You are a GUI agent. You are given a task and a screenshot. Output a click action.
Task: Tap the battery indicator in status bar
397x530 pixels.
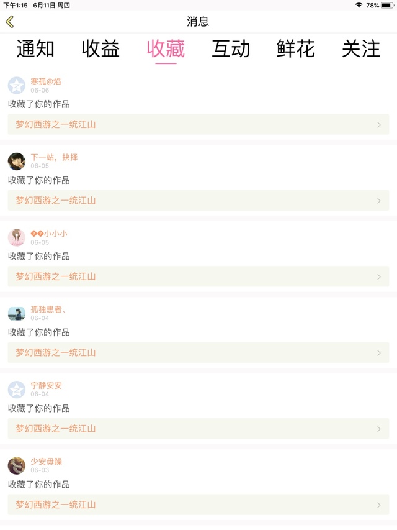coord(388,5)
